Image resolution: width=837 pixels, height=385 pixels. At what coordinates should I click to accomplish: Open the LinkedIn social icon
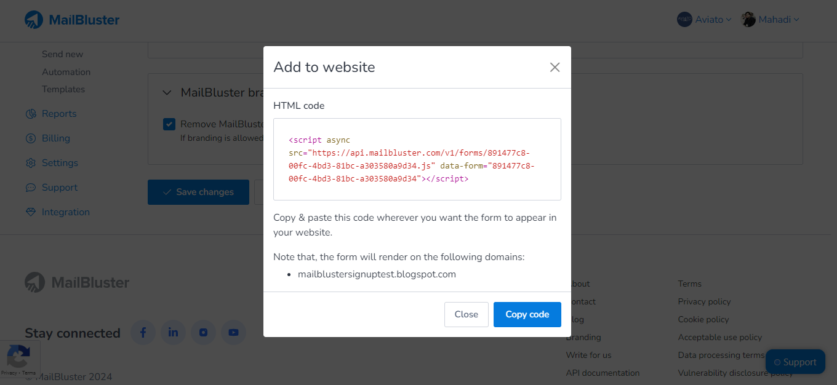coord(173,332)
